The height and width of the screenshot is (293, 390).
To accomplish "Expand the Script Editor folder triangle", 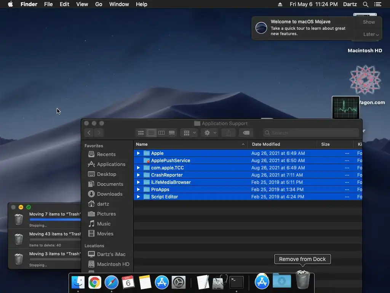I will coord(139,196).
